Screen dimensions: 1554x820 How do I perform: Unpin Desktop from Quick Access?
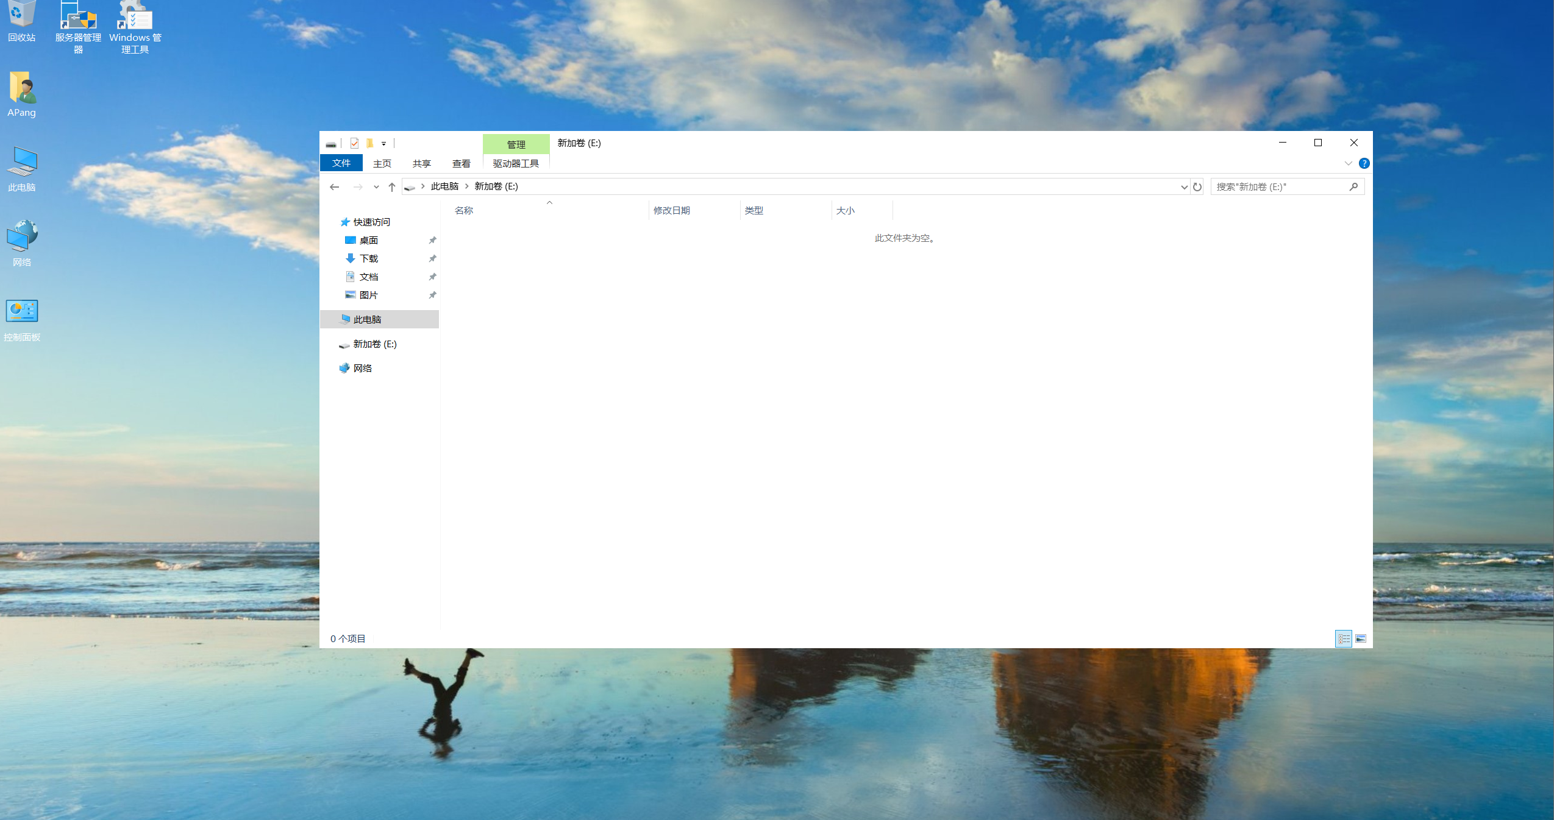[432, 240]
